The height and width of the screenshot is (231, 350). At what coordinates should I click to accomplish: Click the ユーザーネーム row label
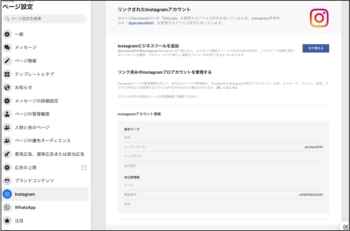pos(135,147)
